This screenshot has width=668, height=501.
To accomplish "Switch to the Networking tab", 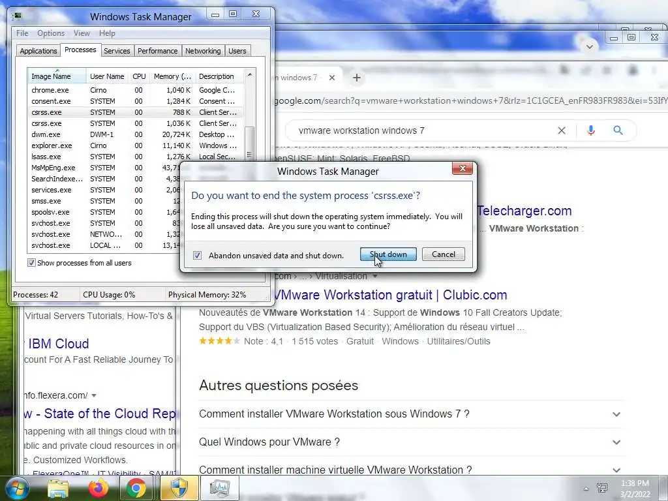I will (203, 51).
